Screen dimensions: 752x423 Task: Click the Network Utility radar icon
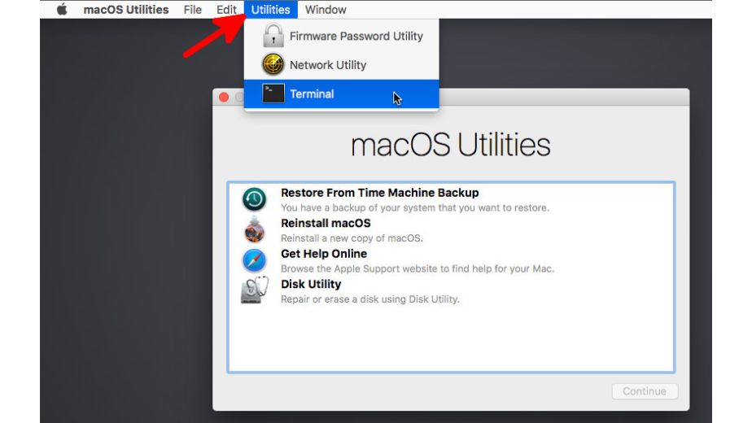[x=273, y=65]
